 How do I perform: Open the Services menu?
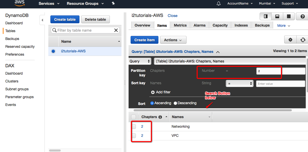tap(49, 4)
